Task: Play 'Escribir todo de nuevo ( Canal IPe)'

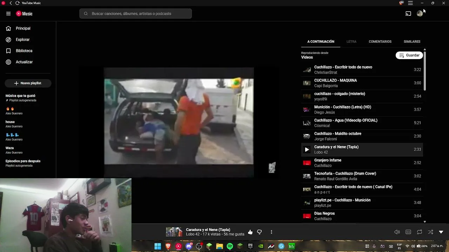Action: coord(362,189)
